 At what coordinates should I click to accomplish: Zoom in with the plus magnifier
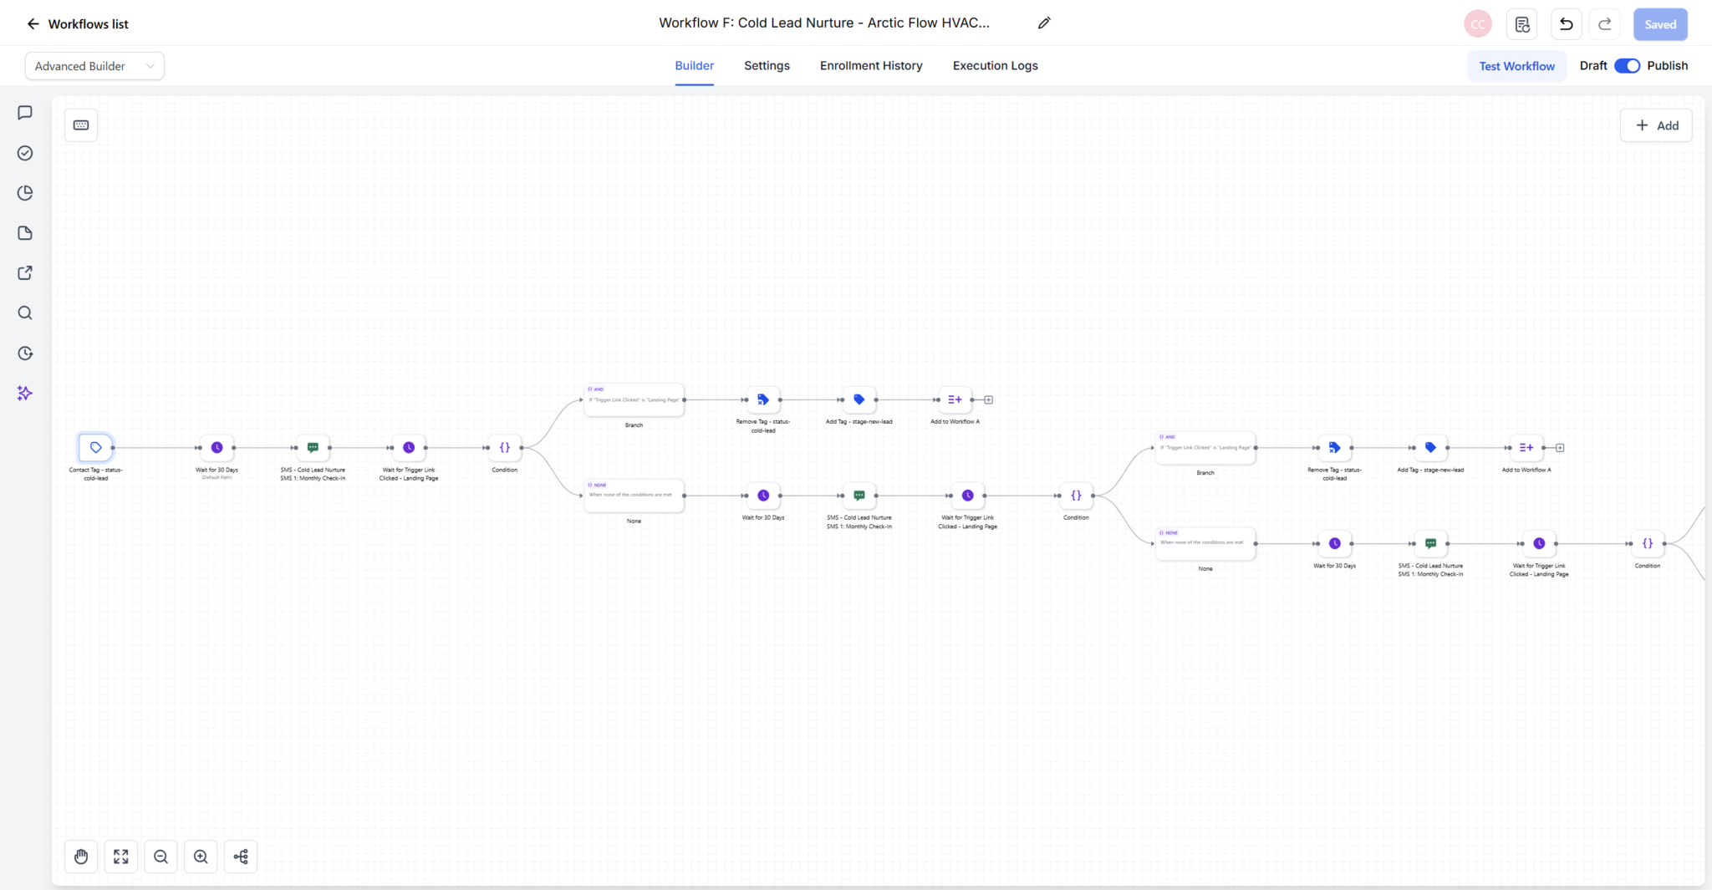click(x=201, y=857)
